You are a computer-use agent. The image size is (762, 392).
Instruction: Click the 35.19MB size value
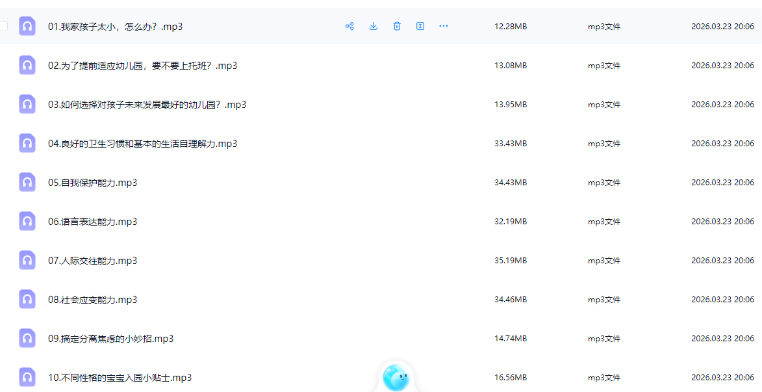510,261
